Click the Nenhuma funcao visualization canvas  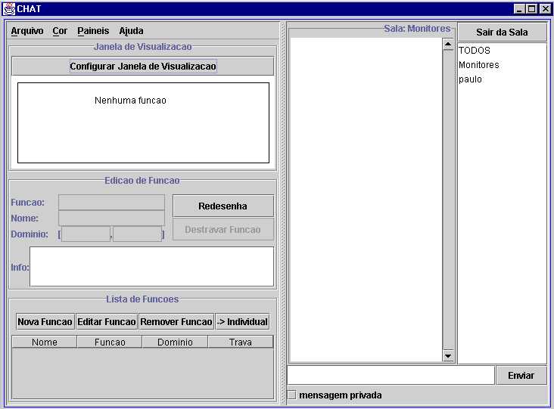144,122
